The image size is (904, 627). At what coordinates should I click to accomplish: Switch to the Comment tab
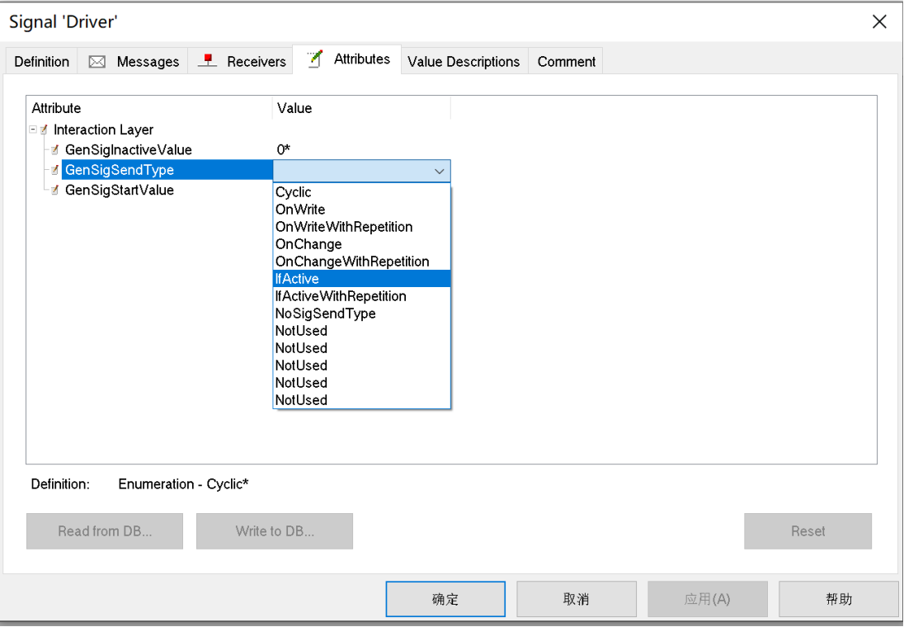tap(566, 61)
